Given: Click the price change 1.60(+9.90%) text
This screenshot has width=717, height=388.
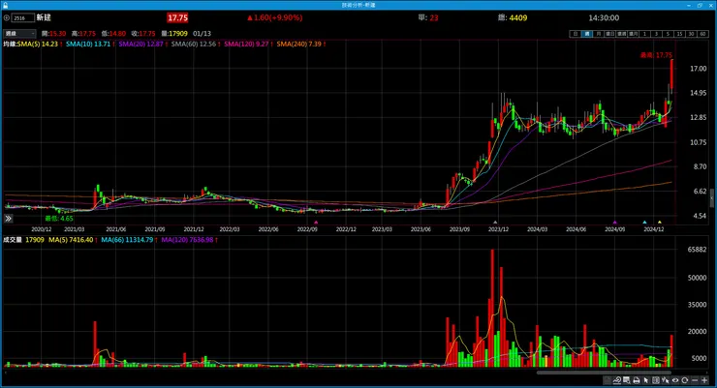Looking at the screenshot, I should pyautogui.click(x=275, y=17).
